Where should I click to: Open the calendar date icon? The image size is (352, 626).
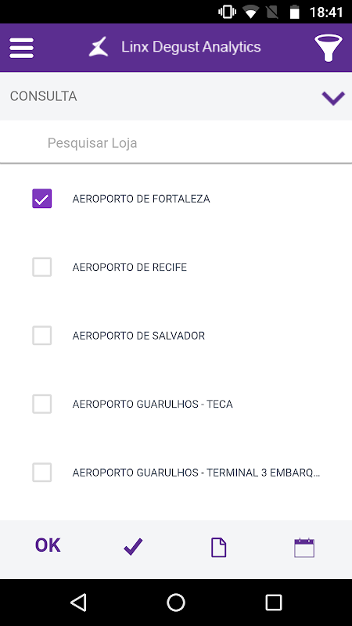point(304,547)
